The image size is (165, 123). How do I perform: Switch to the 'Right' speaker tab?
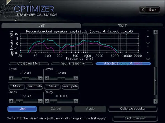(x=122, y=25)
